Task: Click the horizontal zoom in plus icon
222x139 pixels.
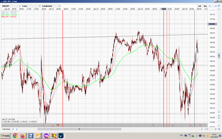Action: [216, 129]
